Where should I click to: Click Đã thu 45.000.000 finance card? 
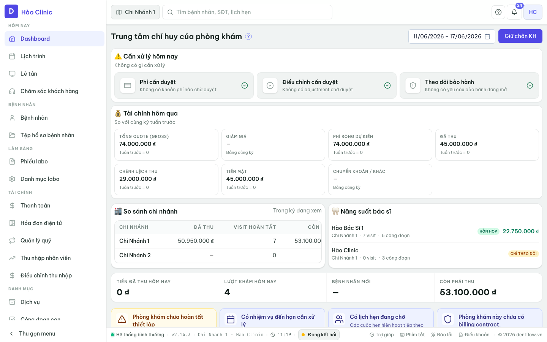click(487, 145)
